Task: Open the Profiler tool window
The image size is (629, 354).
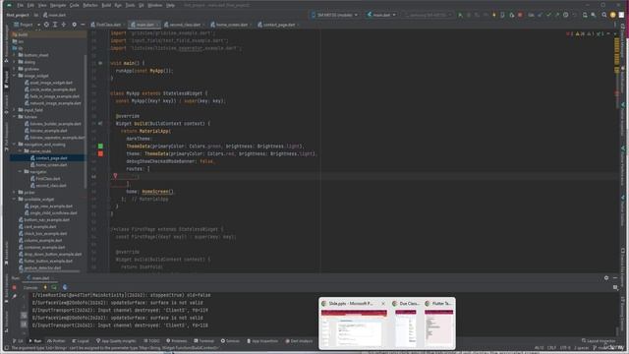Action: click(57, 341)
